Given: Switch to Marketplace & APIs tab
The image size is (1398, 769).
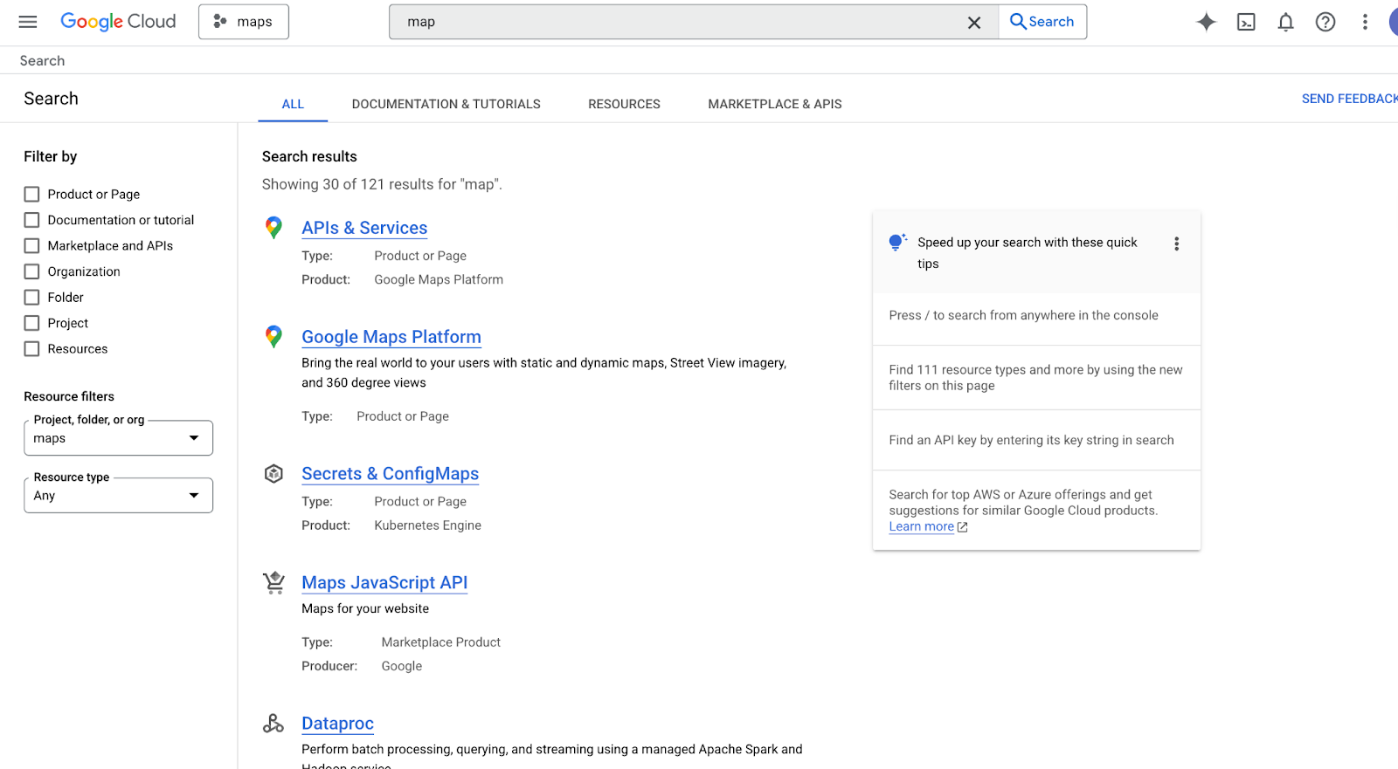Looking at the screenshot, I should pos(775,104).
